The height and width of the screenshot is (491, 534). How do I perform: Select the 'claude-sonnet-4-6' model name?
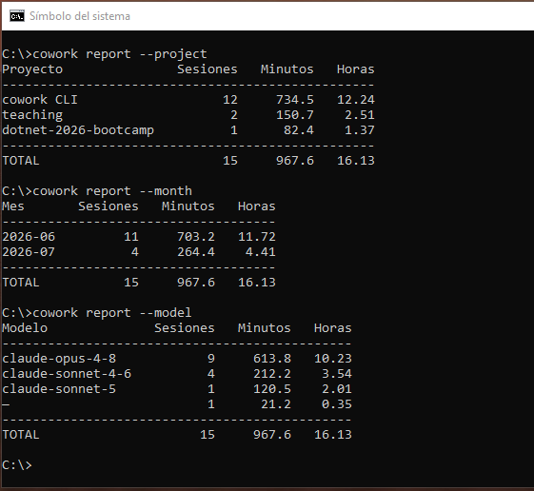point(67,374)
